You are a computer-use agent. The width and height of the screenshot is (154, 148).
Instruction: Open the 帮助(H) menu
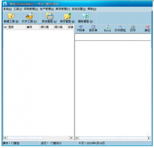(x=92, y=9)
